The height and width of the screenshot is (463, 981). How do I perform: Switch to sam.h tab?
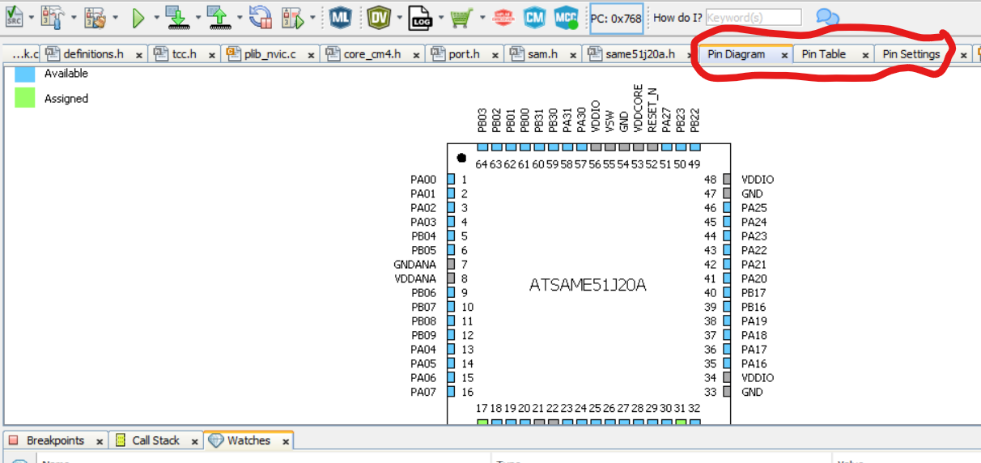coord(542,54)
